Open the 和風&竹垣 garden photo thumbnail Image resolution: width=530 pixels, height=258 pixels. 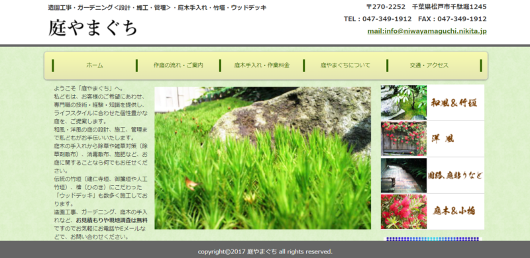403,103
